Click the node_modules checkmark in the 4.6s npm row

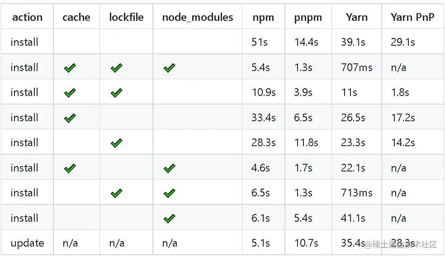pyautogui.click(x=169, y=168)
